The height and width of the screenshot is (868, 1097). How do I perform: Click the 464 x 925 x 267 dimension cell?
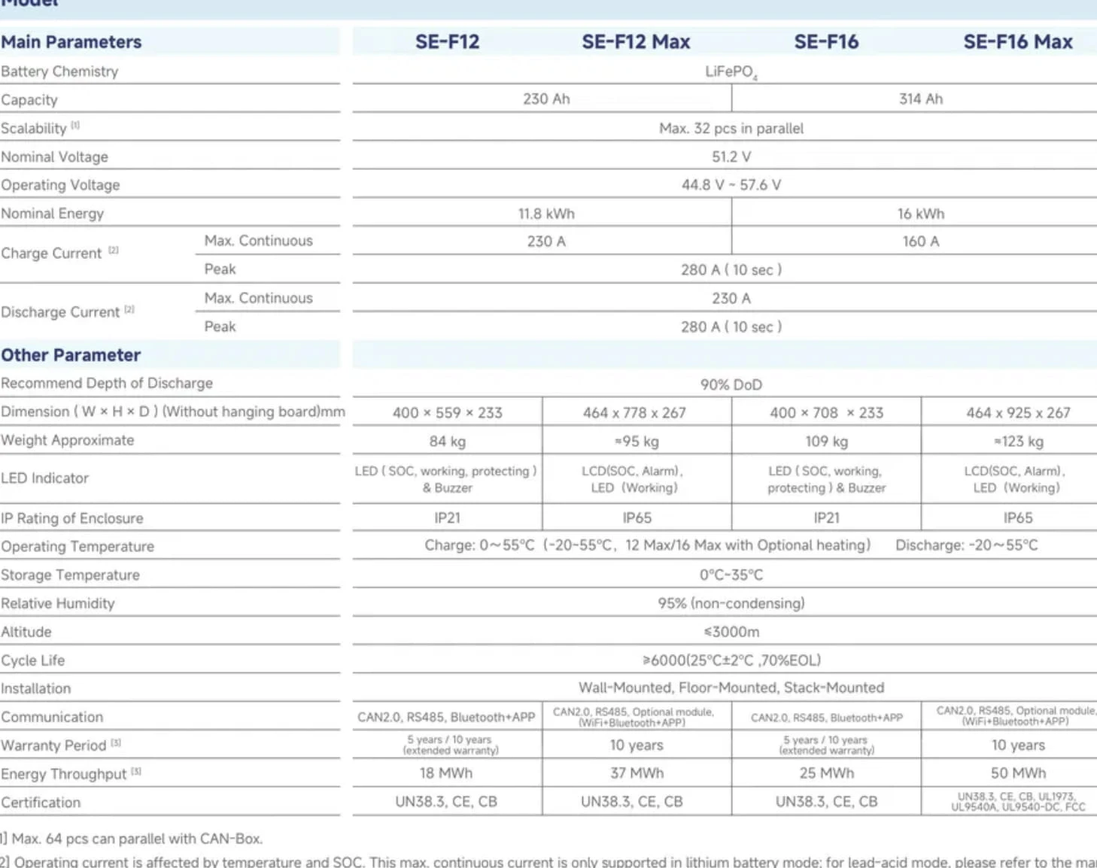tap(1017, 413)
